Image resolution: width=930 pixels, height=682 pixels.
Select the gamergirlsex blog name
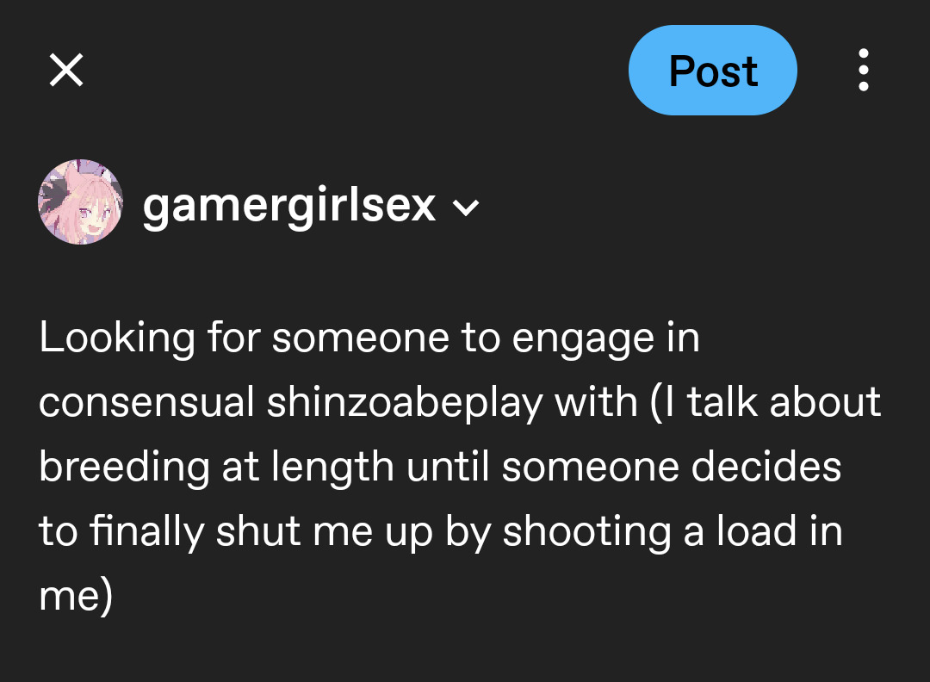[x=289, y=205]
